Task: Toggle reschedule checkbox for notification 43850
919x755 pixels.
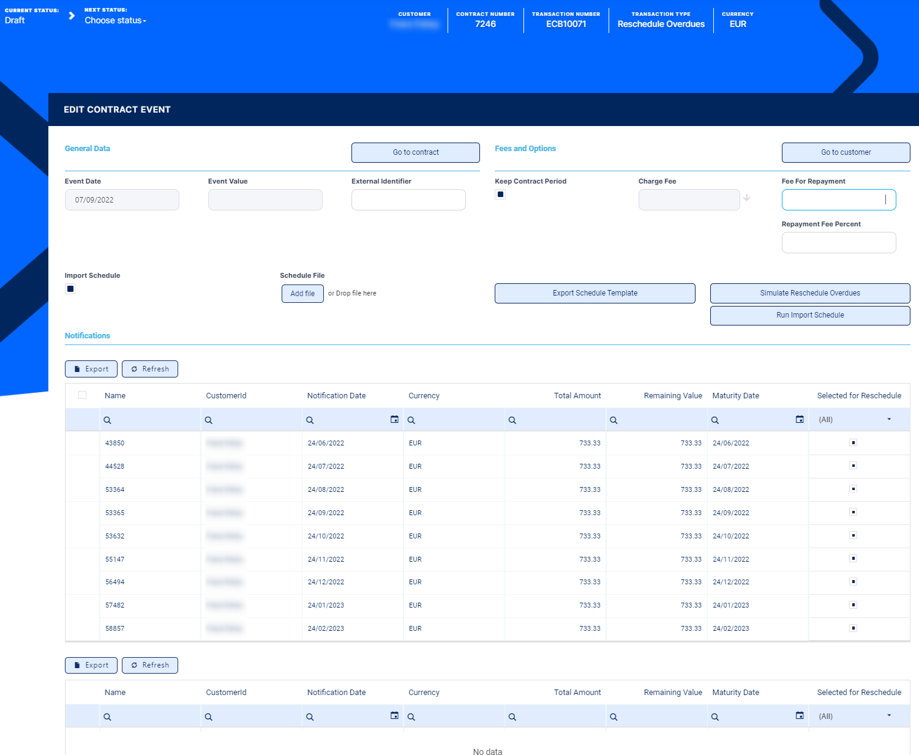Action: click(853, 442)
